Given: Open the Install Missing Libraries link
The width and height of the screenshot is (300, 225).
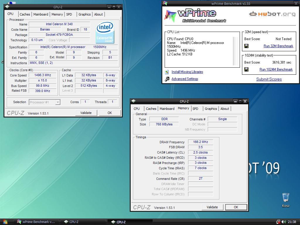Looking at the screenshot, I should (x=187, y=72).
